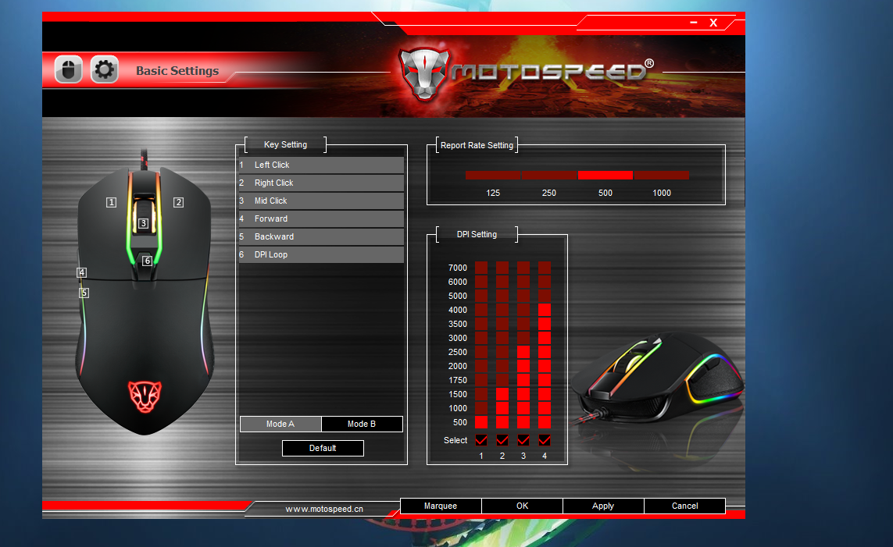This screenshot has width=893, height=547.
Task: Open key assignment for 2 Right Click
Action: click(x=321, y=183)
